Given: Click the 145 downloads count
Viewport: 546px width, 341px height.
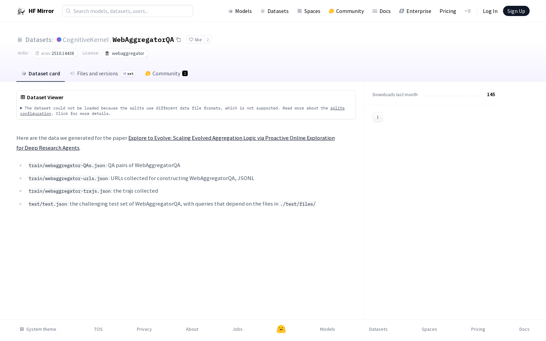Looking at the screenshot, I should pos(491,94).
